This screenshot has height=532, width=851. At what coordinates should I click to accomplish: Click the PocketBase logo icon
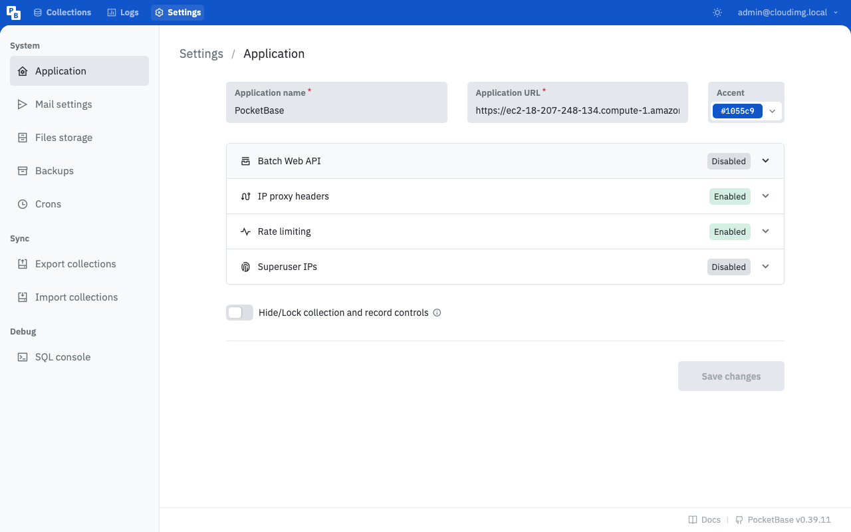(13, 13)
